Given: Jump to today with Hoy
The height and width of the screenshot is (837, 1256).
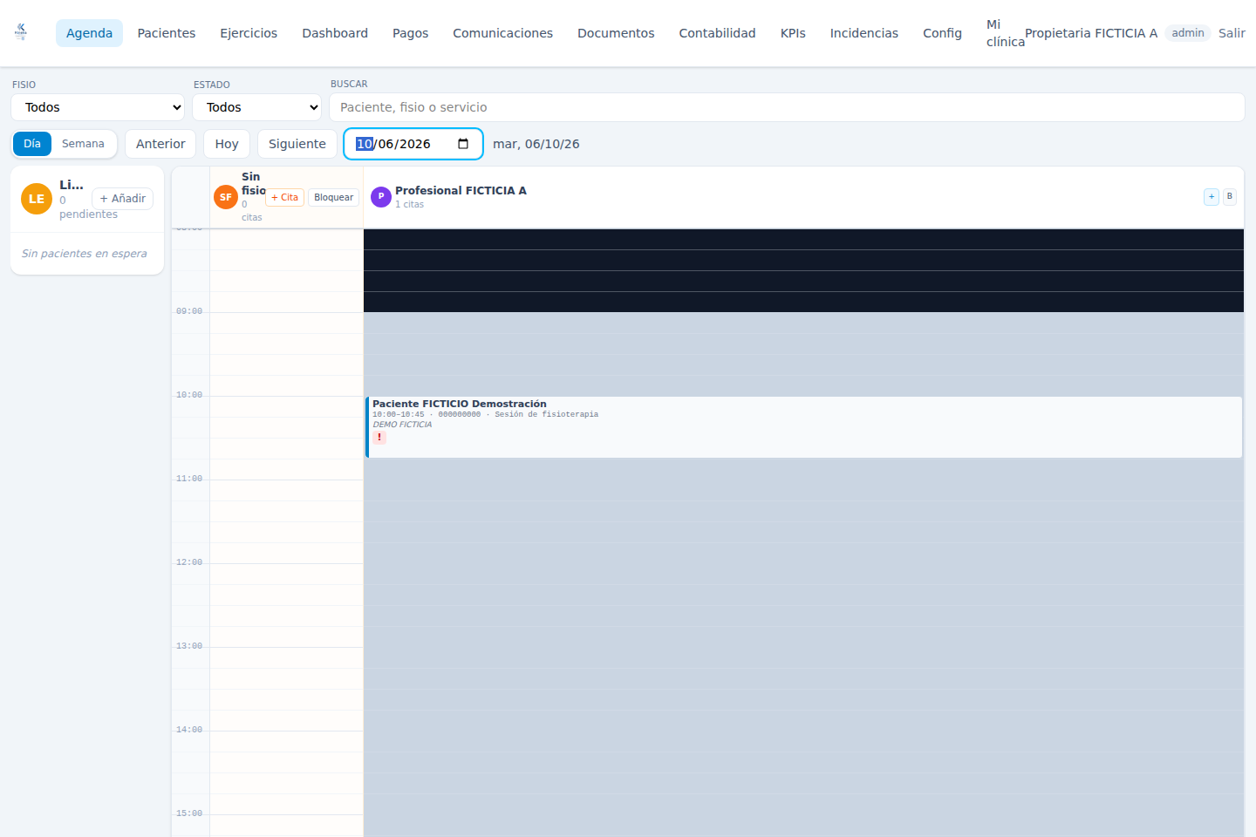Looking at the screenshot, I should [227, 144].
